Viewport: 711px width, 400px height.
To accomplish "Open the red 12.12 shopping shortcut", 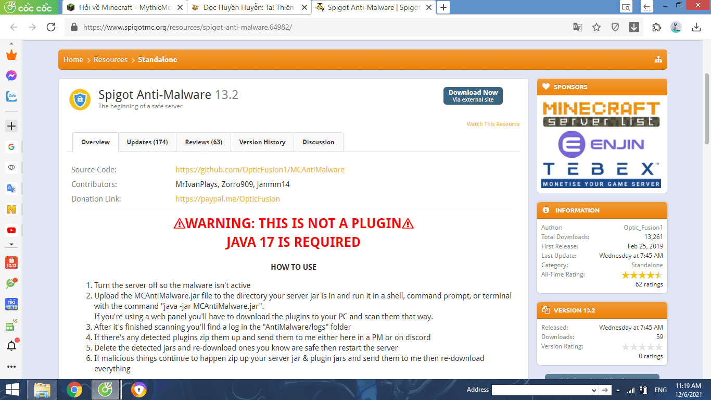I will pyautogui.click(x=11, y=262).
